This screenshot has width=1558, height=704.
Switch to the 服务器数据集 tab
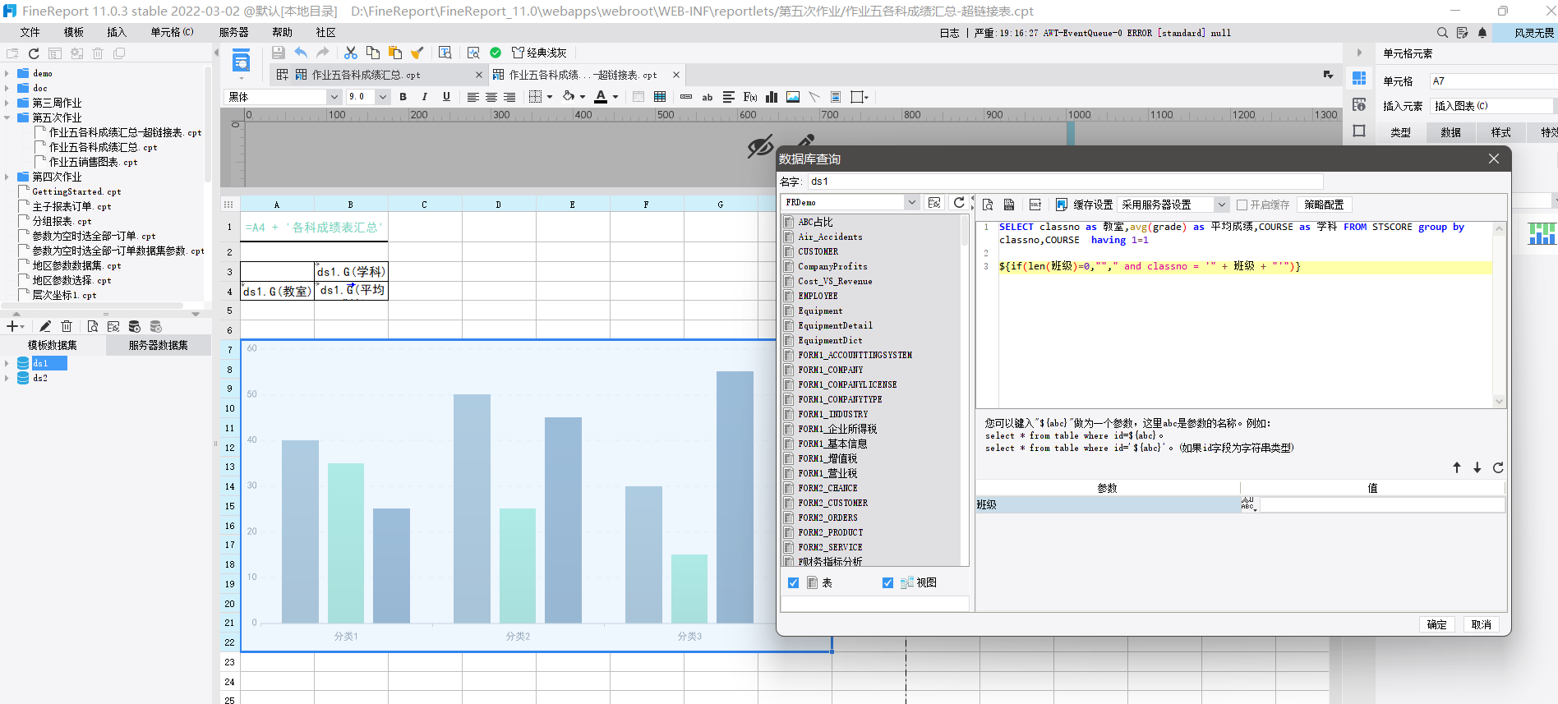pos(158,345)
